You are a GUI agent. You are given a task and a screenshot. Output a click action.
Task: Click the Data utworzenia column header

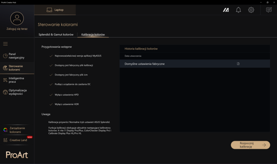[133, 56]
